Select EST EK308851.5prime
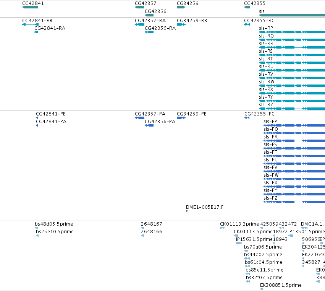The width and height of the screenshot is (325, 291). (x=261, y=289)
